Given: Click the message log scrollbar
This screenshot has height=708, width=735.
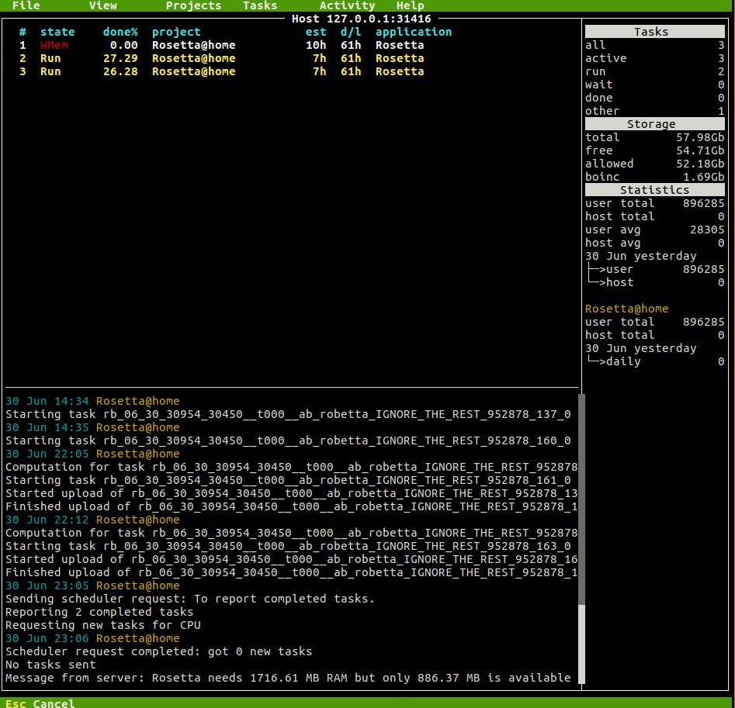Looking at the screenshot, I should 581,538.
